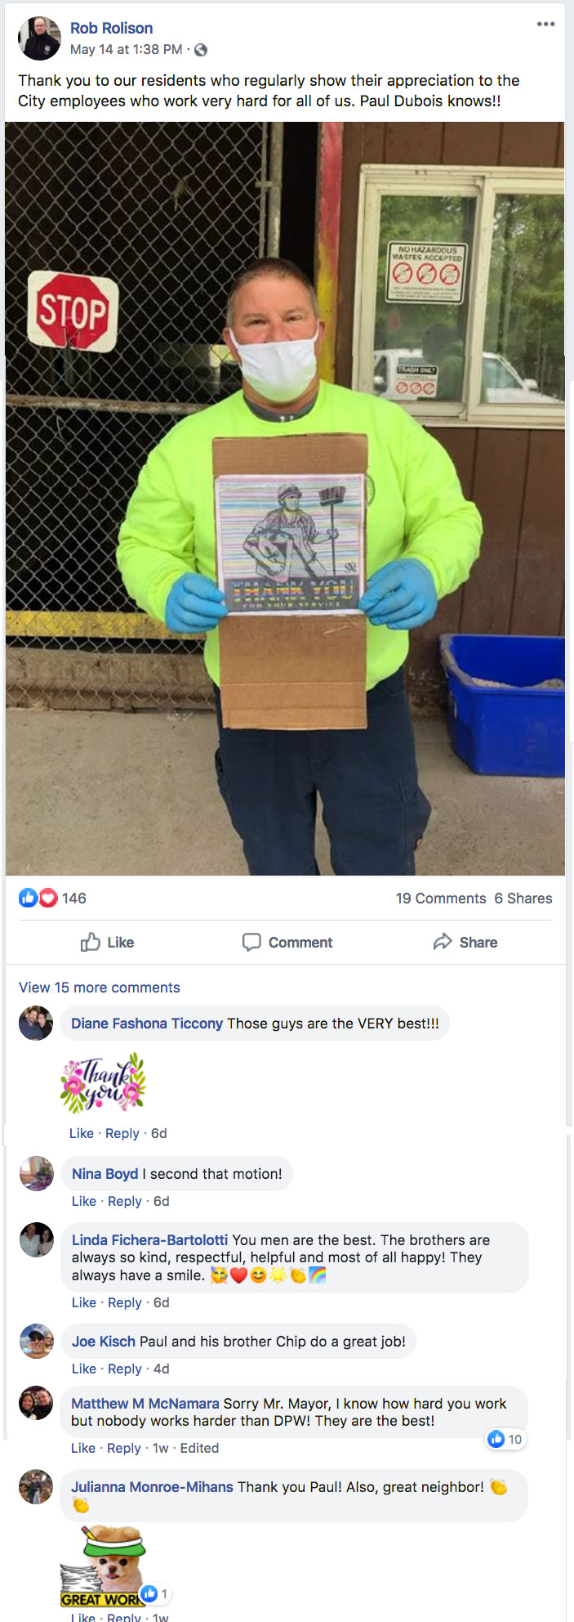
Task: Open the 6 Shares link
Action: click(x=523, y=898)
